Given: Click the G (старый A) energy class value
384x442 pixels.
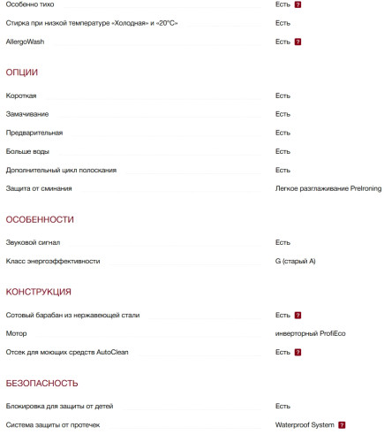Looking at the screenshot, I should [x=295, y=261].
